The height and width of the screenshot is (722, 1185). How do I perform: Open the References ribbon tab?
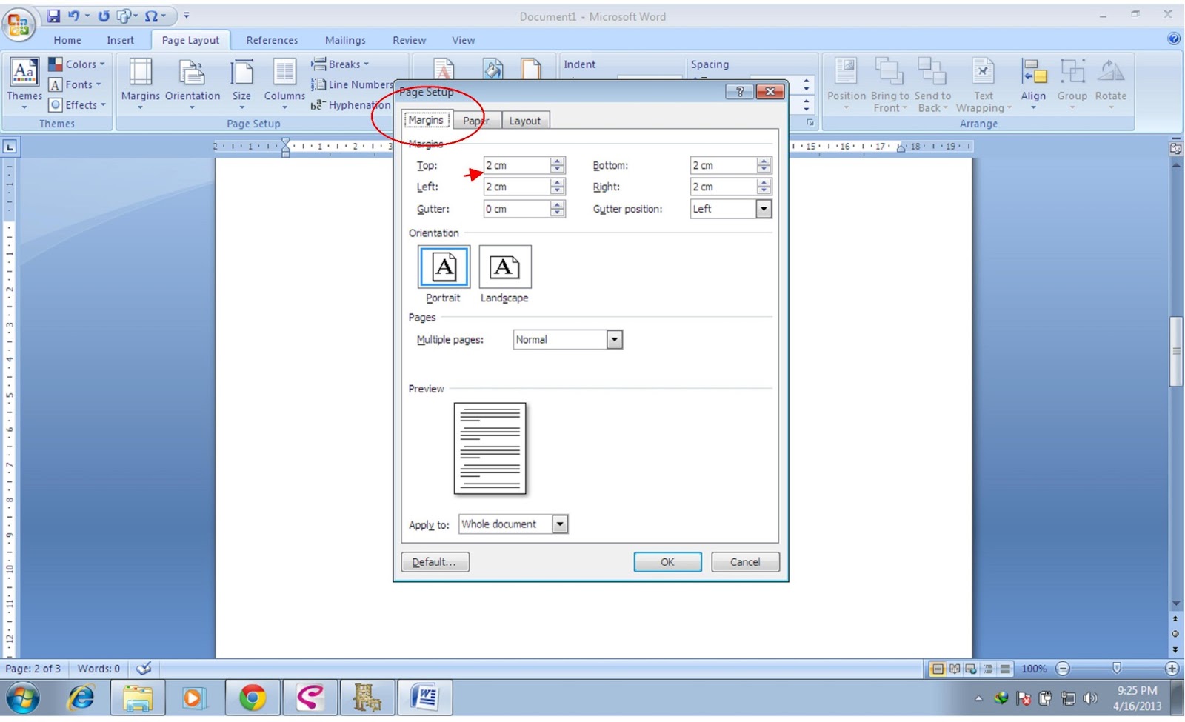(272, 40)
